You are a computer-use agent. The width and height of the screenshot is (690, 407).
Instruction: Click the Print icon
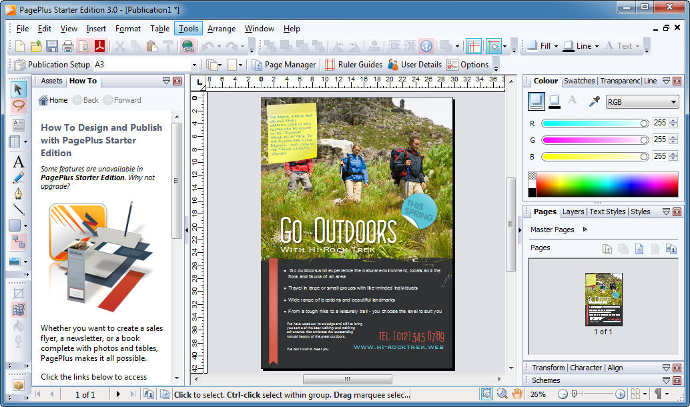68,46
